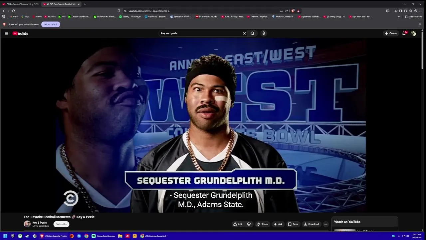Screen dimensions: 426x240
Task: Click the page vertical scrollbar
Action: point(423,50)
